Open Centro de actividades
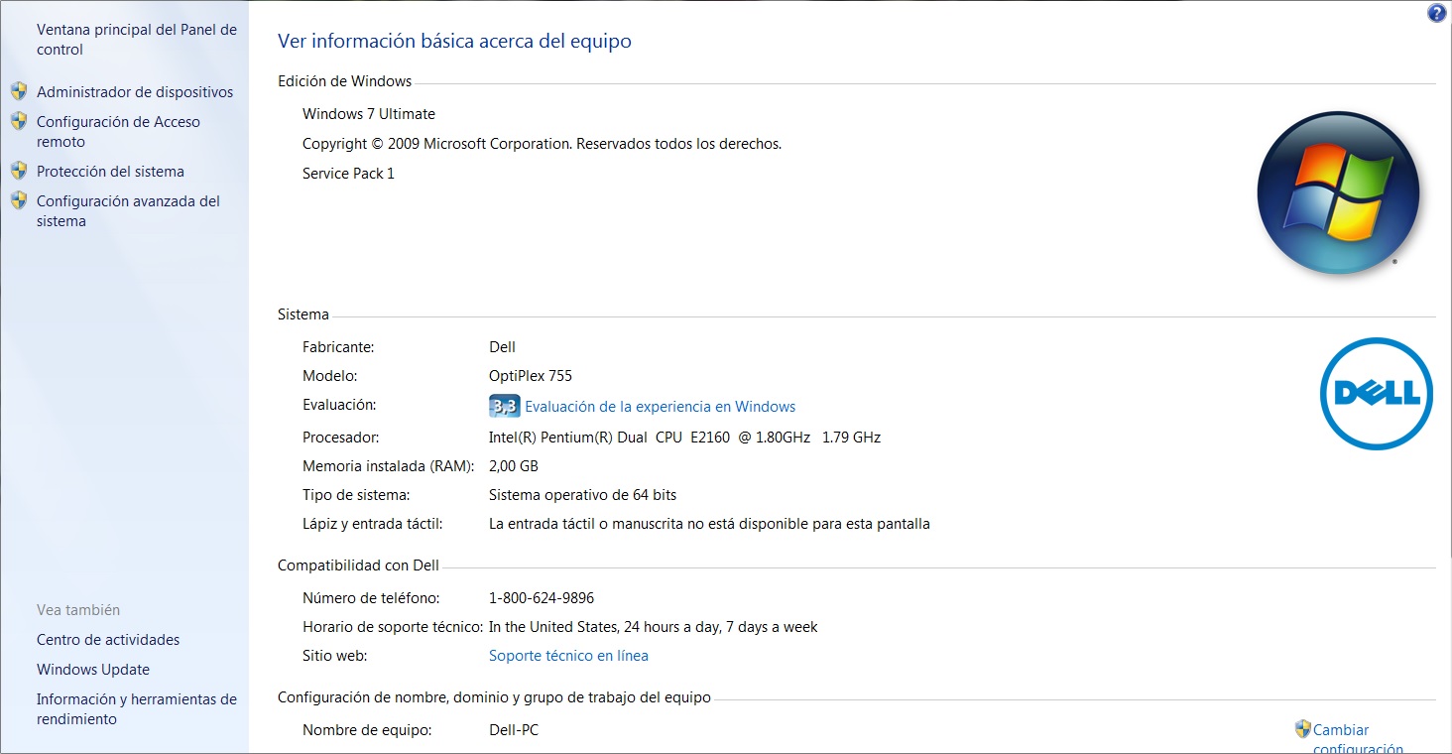 tap(108, 640)
